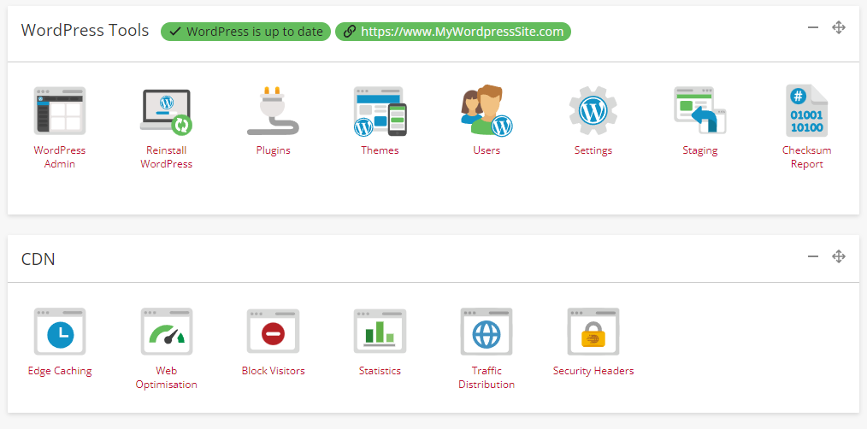Click the Reinstall WordPress icon
The width and height of the screenshot is (867, 429).
pos(166,111)
